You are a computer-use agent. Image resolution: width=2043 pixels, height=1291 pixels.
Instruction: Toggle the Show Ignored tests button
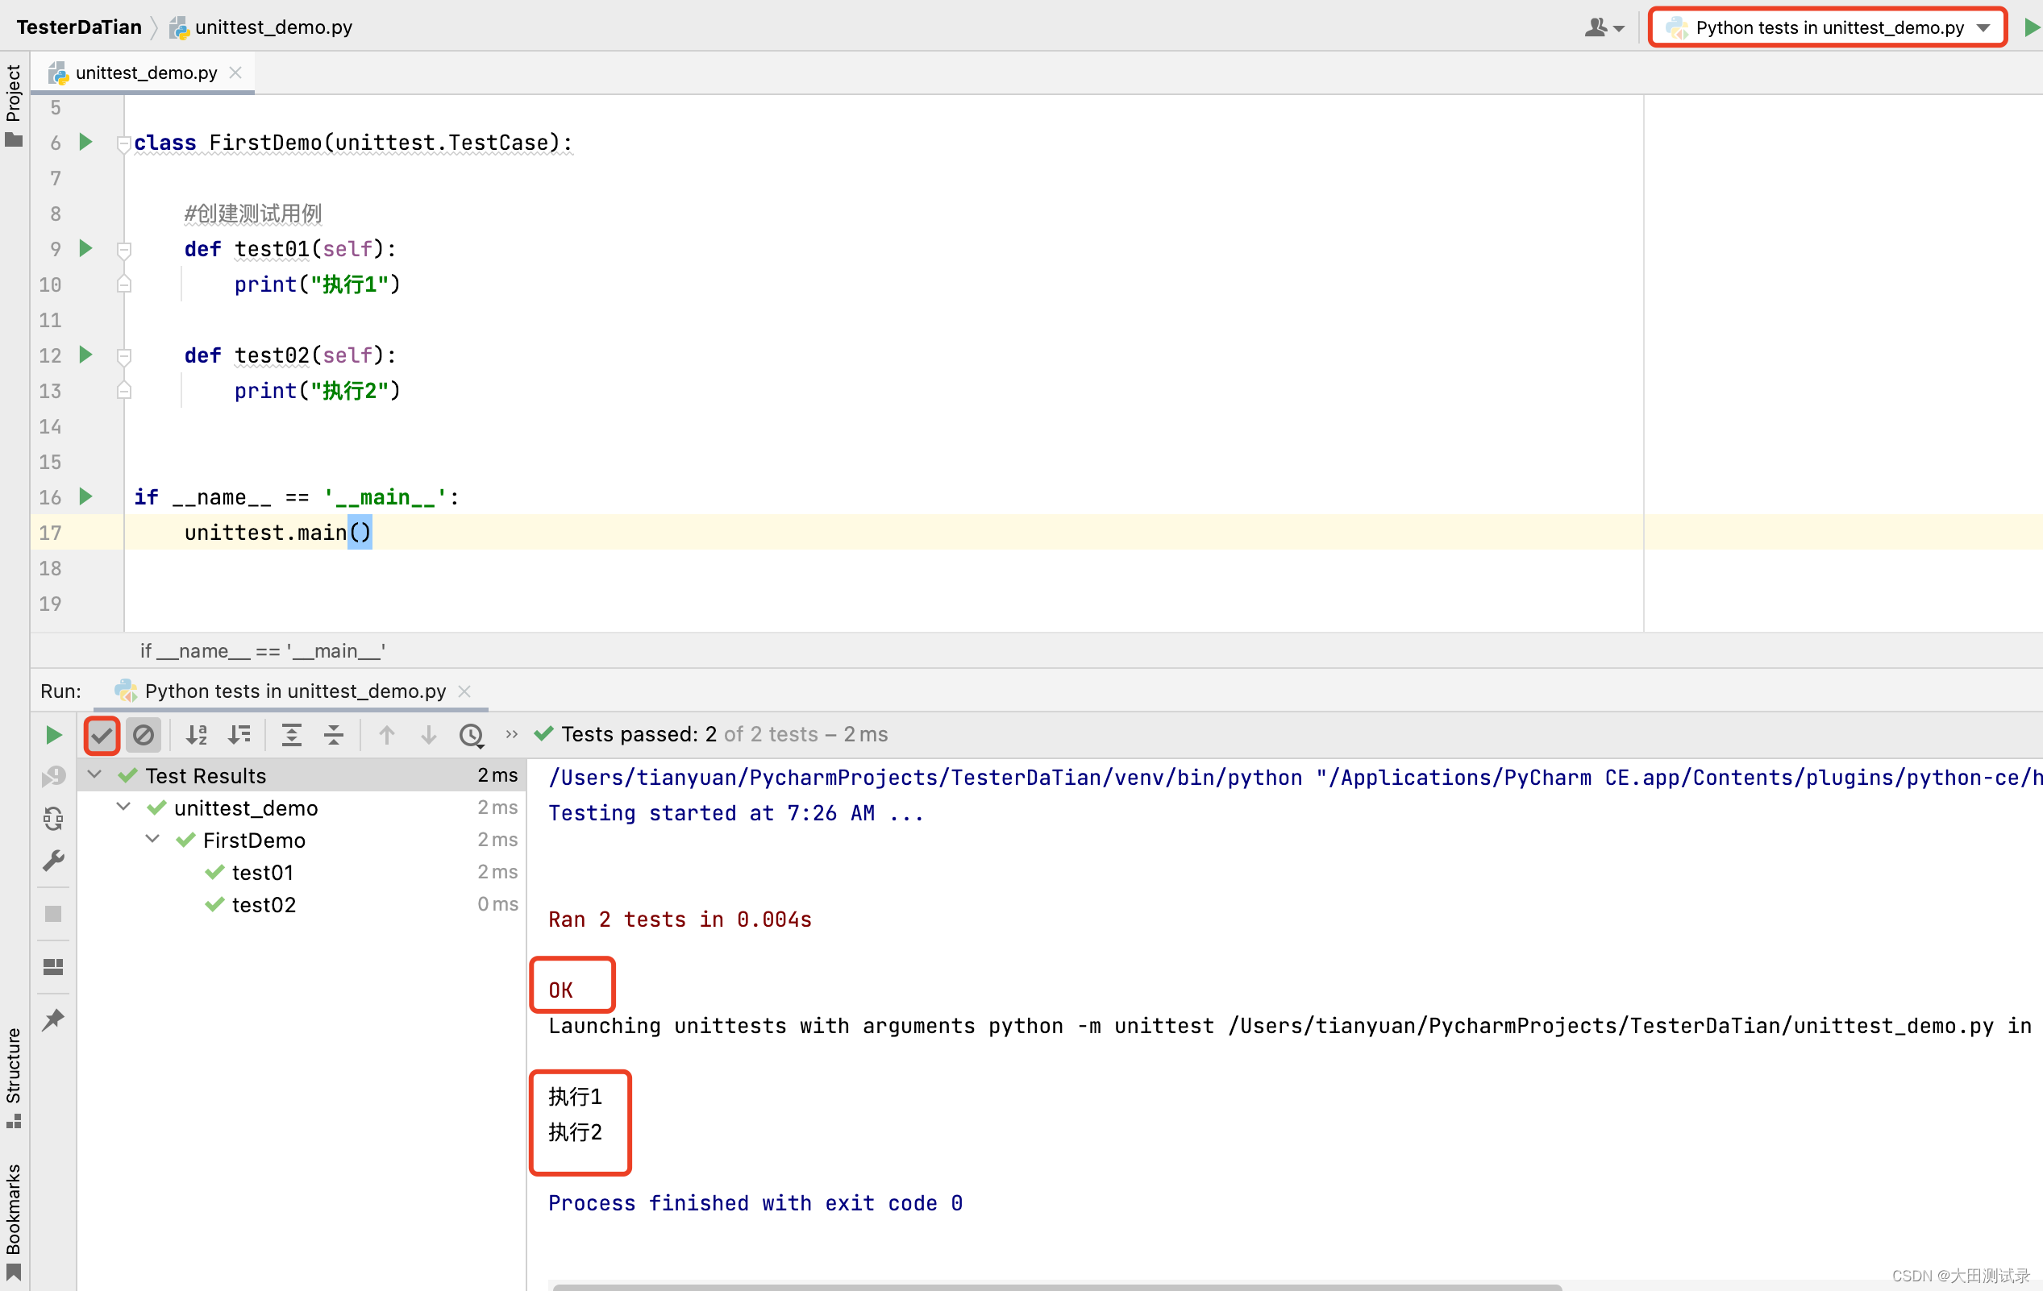144,735
